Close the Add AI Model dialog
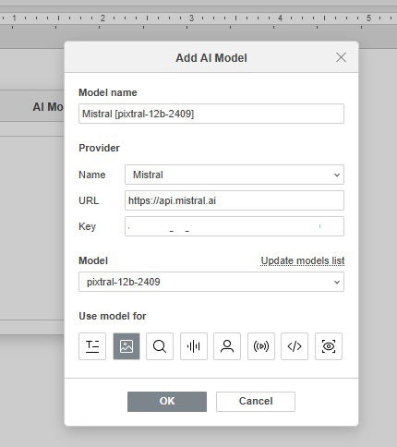397x447 pixels. (x=341, y=57)
